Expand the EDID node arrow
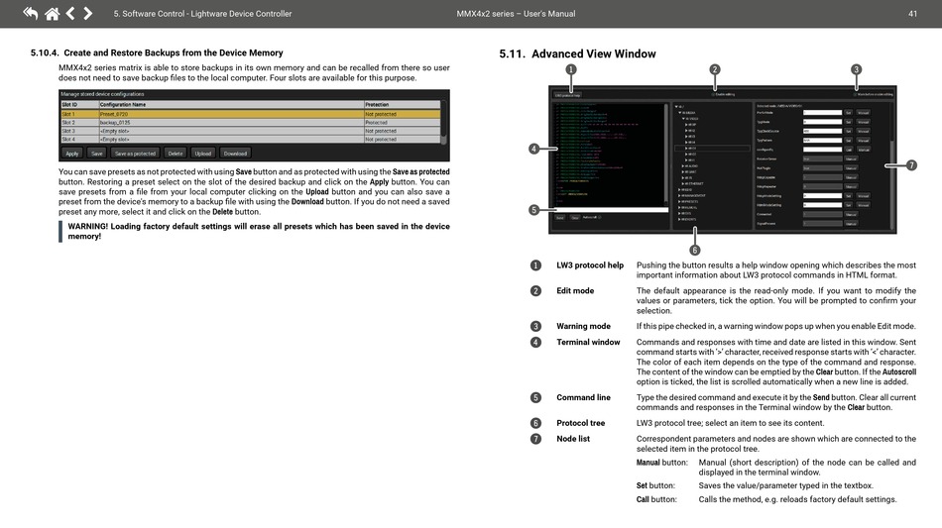 pos(679,189)
